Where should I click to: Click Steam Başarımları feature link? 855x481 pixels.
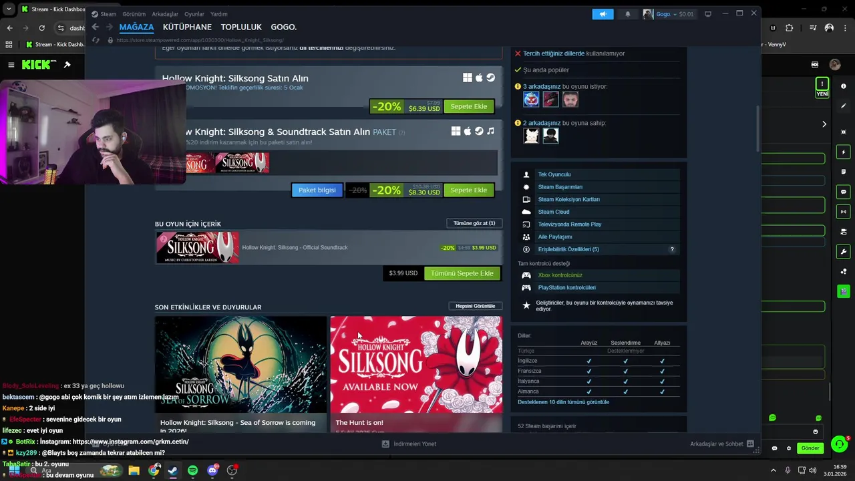[x=560, y=187]
